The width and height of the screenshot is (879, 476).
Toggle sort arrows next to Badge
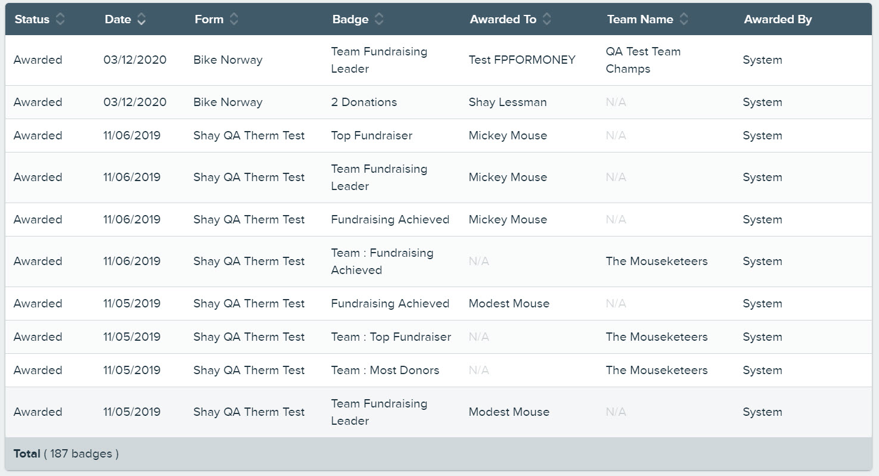(379, 19)
